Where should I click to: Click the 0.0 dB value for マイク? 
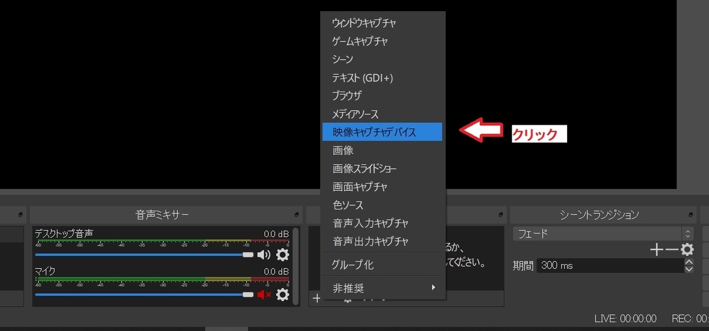(x=277, y=272)
